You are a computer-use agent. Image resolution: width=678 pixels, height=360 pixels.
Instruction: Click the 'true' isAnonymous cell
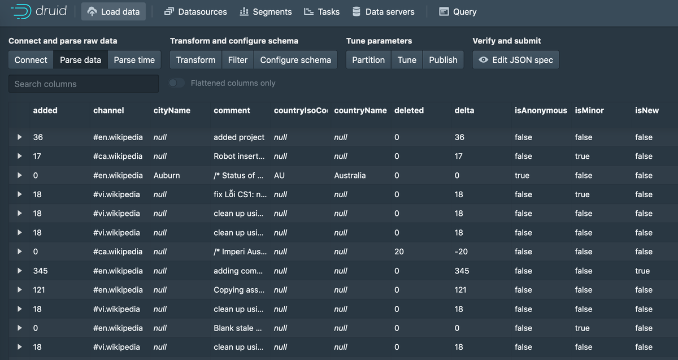click(522, 176)
